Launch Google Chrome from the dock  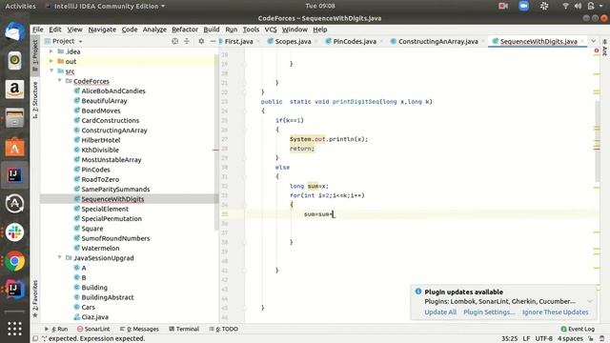[15, 261]
